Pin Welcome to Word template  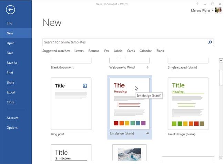pos(147,67)
